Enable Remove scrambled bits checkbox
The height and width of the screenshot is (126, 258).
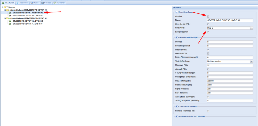point(208,111)
